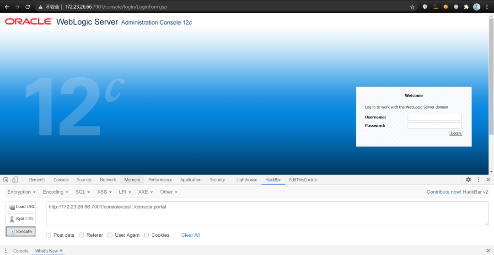
Task: Open the DevTools customize three-dot menu
Action: (478, 180)
